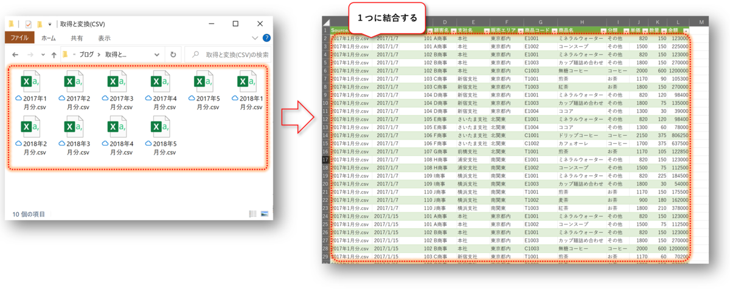Image resolution: width=730 pixels, height=299 pixels.
Task: Select the 2017年4月分.csv file icon
Action: point(159,82)
